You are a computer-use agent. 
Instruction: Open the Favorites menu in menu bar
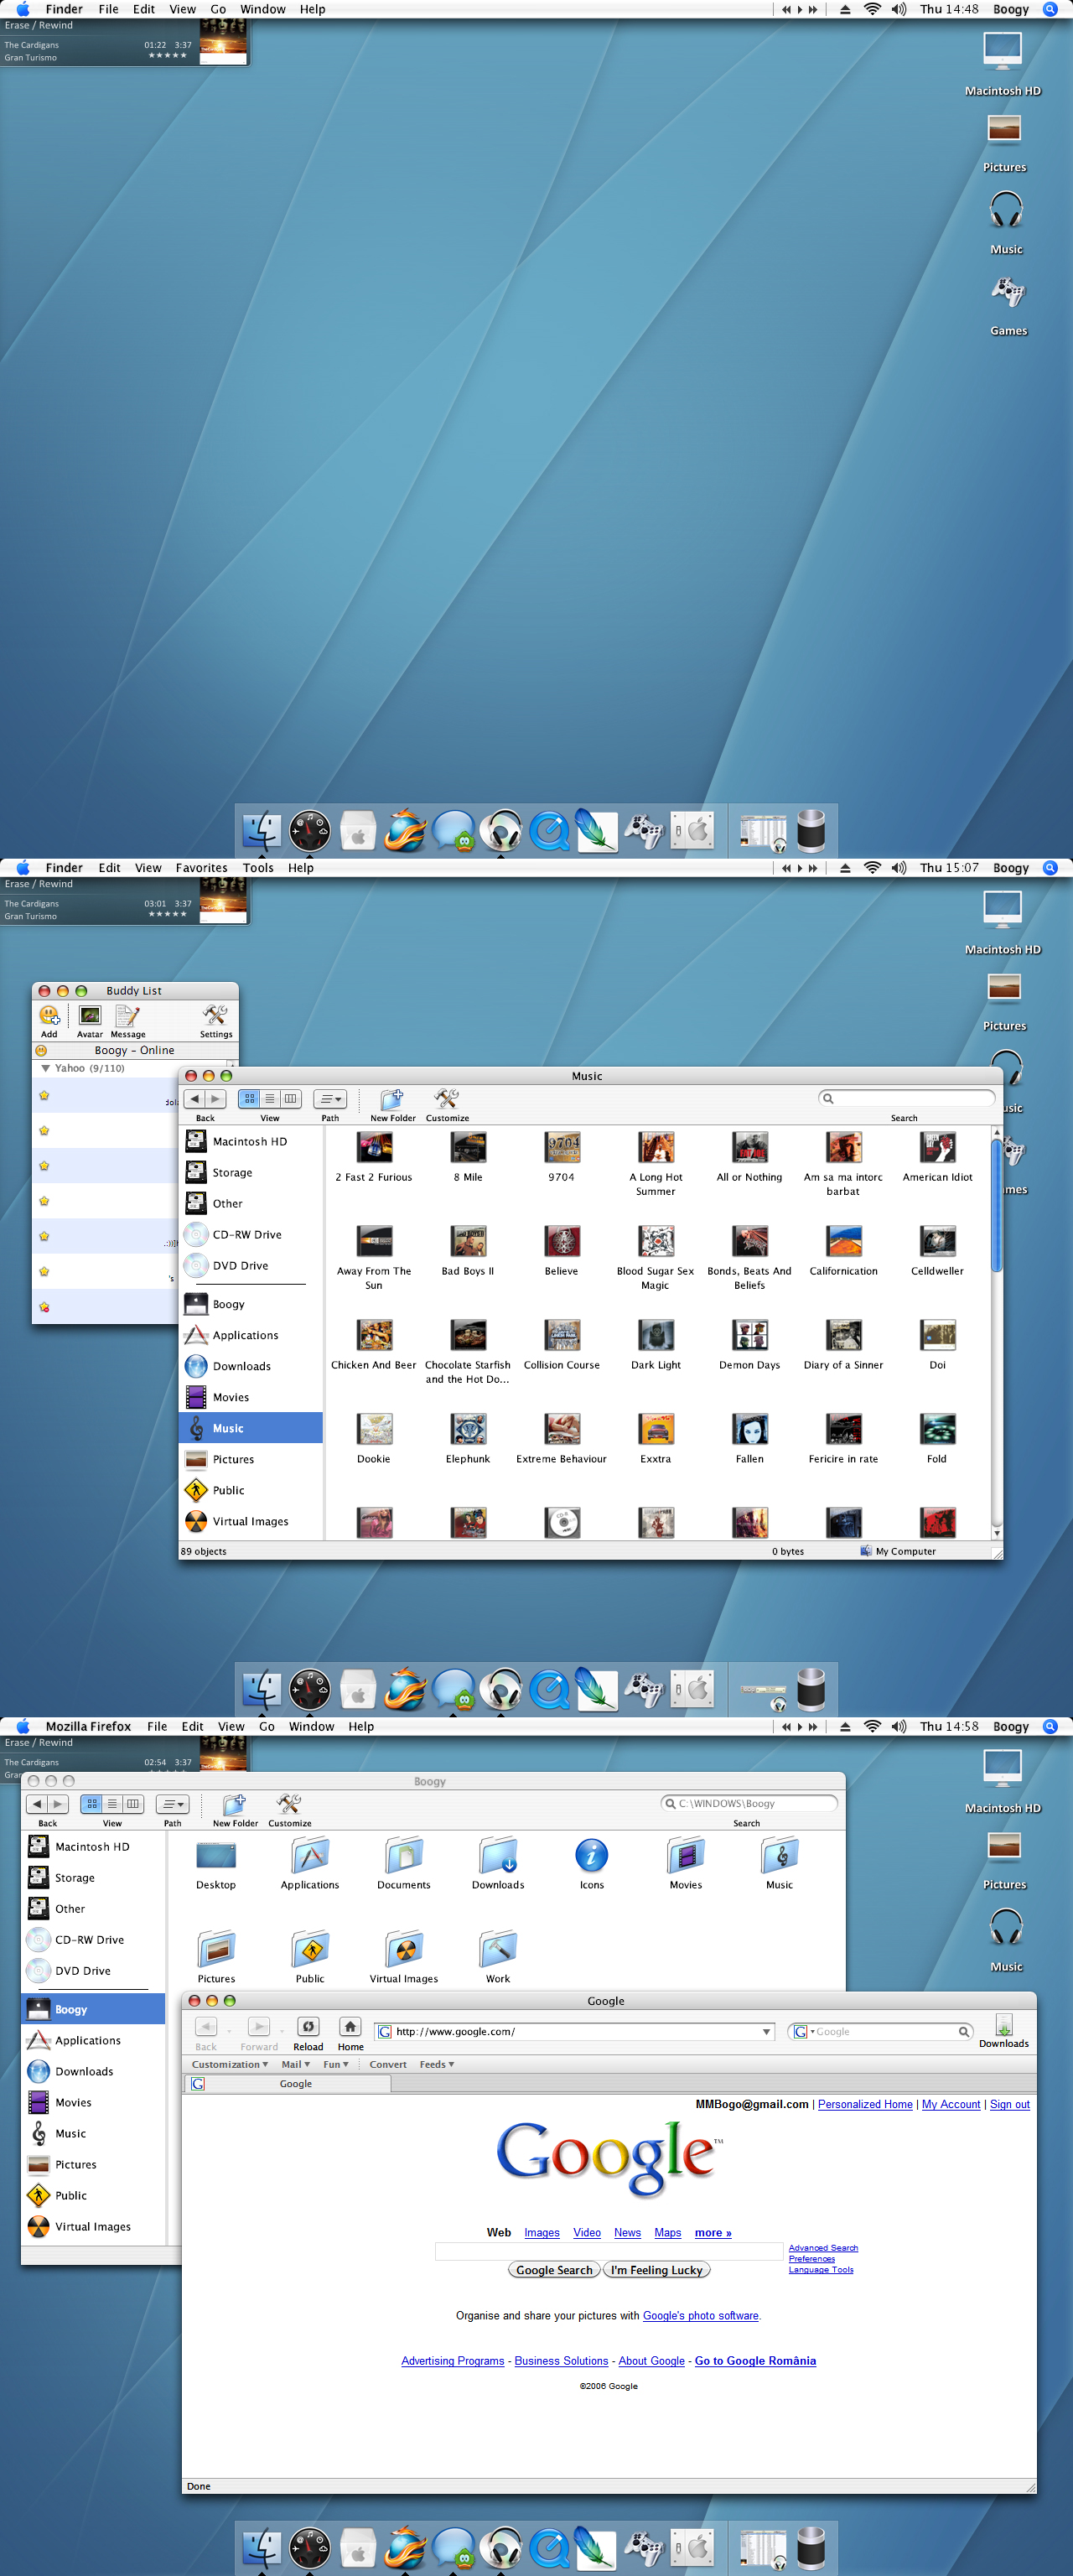tap(201, 868)
